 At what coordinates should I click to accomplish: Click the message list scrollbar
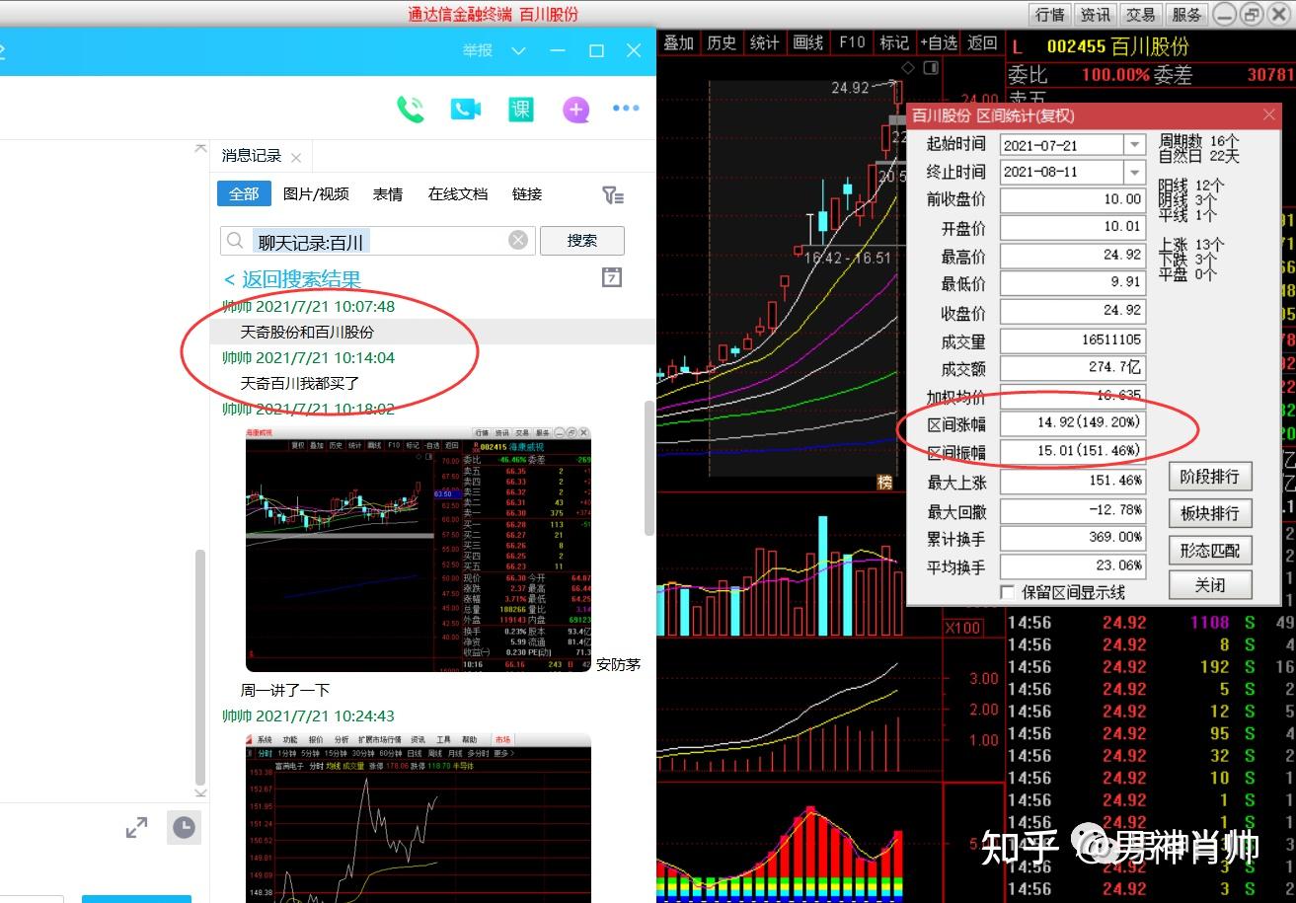coord(648,469)
